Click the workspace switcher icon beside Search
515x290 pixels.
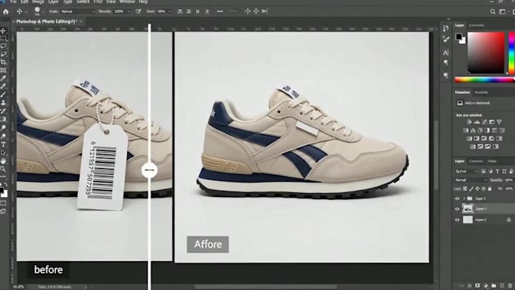[x=502, y=11]
